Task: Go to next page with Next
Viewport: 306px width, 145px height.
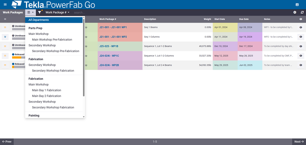Action: tap(299, 142)
